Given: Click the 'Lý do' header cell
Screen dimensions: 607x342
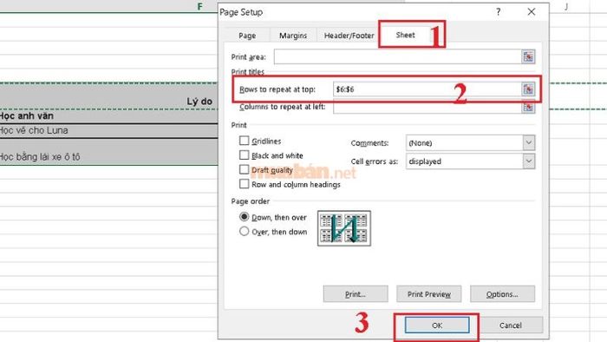Looking at the screenshot, I should tap(108, 96).
